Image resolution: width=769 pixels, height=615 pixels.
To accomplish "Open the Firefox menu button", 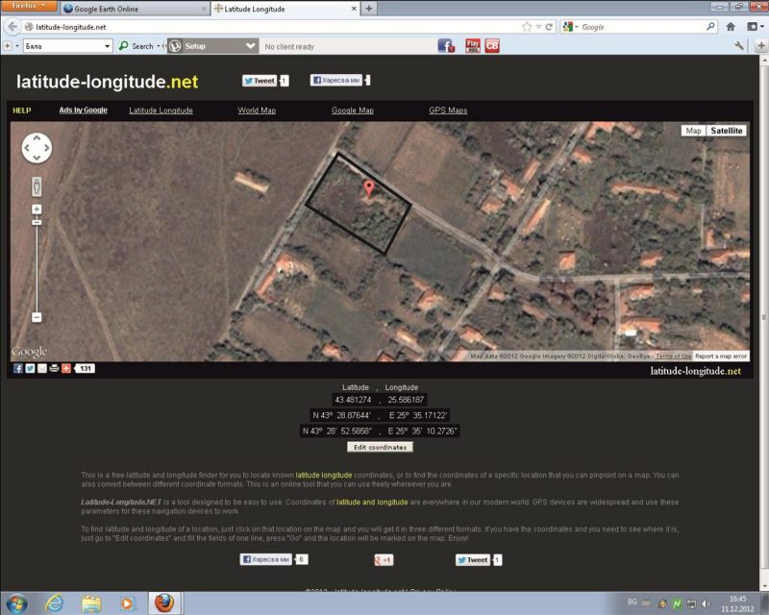I will pos(29,7).
